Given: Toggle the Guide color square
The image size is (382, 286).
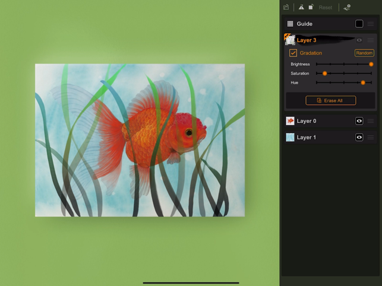Looking at the screenshot, I should [359, 24].
